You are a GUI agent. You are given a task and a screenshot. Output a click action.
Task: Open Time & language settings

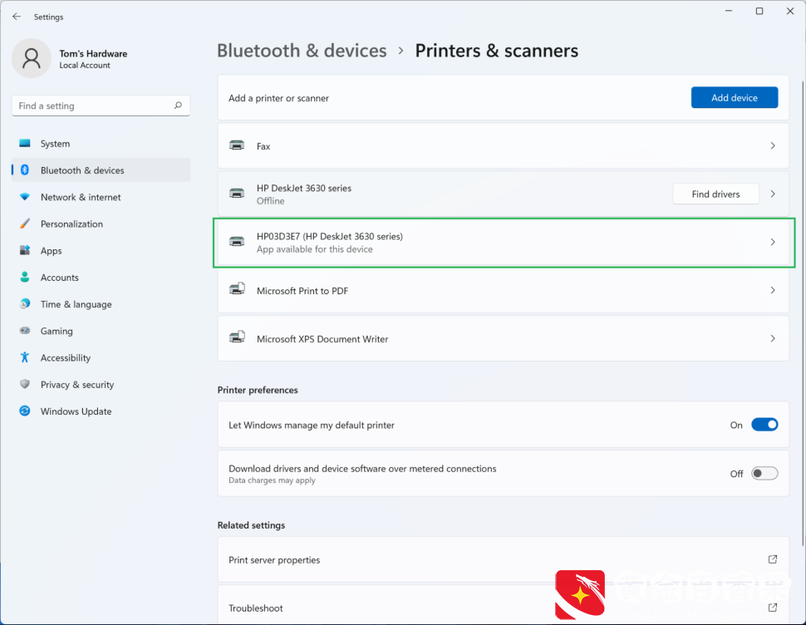[101, 303]
